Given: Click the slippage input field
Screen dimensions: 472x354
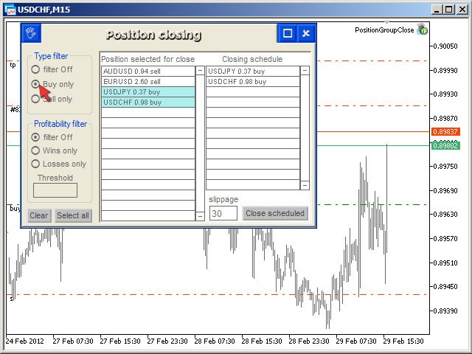Looking at the screenshot, I should (223, 213).
